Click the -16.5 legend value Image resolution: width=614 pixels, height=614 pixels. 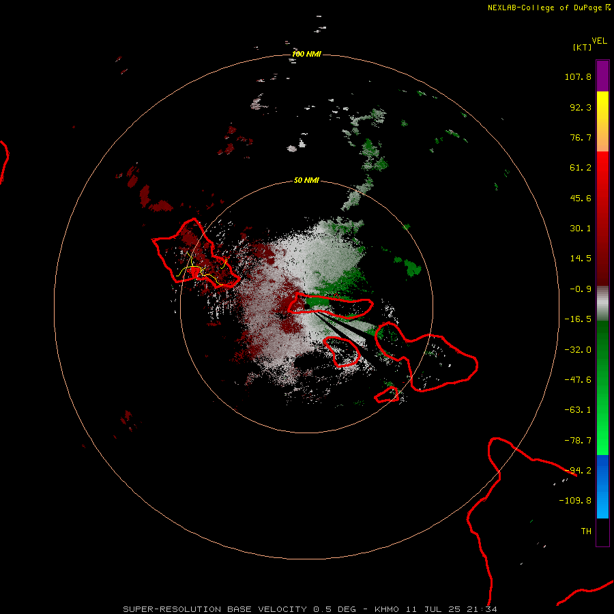(x=578, y=319)
